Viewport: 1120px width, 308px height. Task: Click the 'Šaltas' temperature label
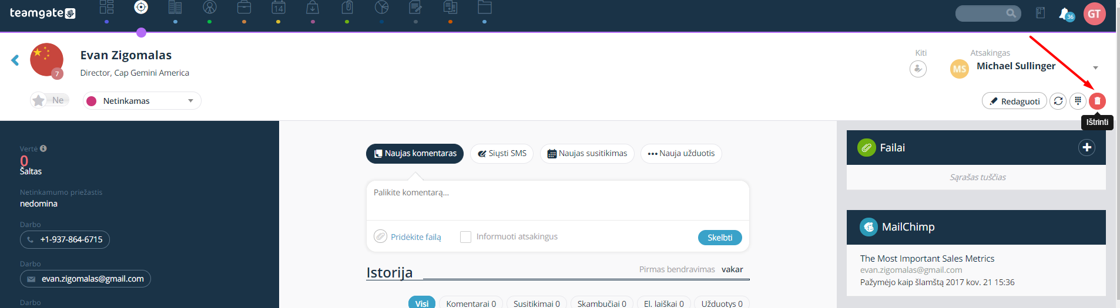(31, 171)
